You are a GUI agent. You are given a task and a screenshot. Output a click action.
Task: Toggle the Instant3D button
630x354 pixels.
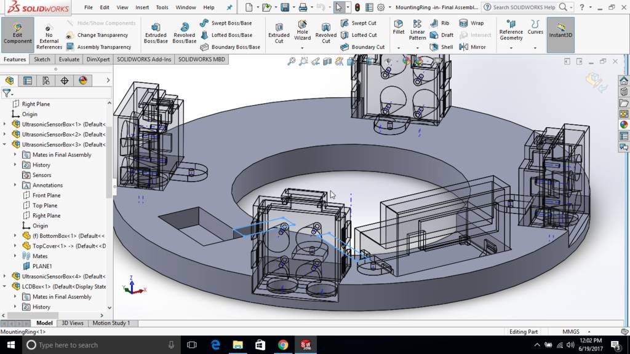click(x=560, y=34)
